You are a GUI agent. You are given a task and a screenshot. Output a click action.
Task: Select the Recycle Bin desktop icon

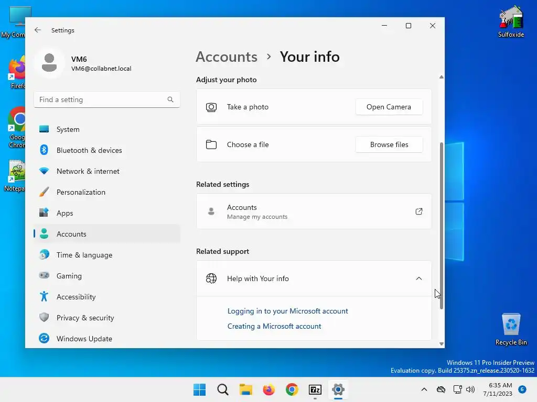pos(511,329)
